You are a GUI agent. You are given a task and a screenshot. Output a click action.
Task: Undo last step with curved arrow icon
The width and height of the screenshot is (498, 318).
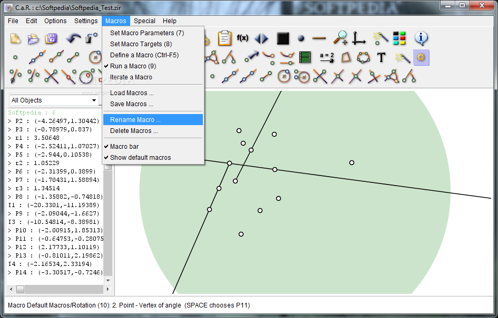(74, 39)
